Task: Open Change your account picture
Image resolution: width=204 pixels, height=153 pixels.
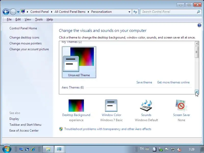Action: (29, 49)
